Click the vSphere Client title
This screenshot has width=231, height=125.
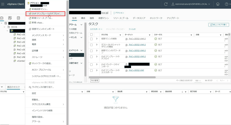click(x=16, y=4)
